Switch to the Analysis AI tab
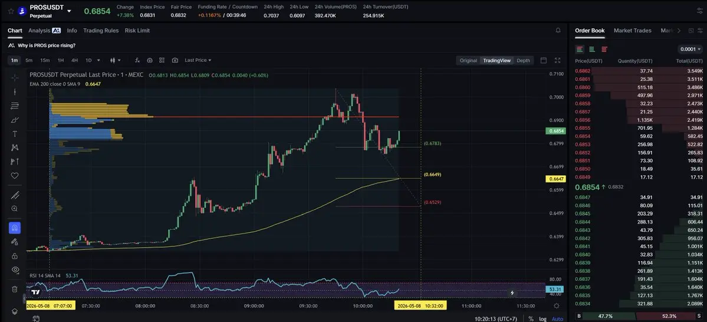This screenshot has width=707, height=322. point(44,30)
